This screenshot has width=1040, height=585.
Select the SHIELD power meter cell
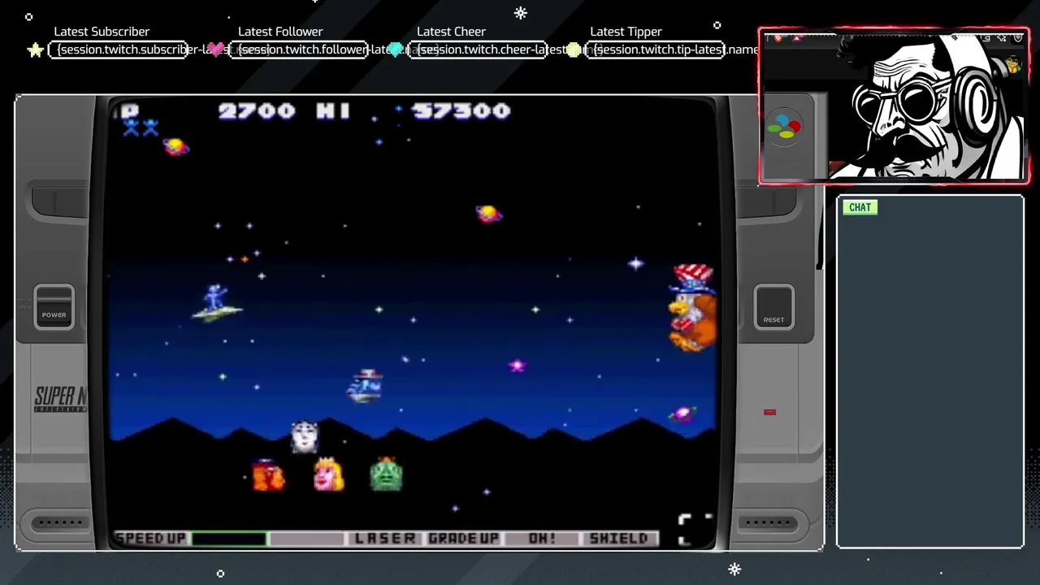point(619,539)
